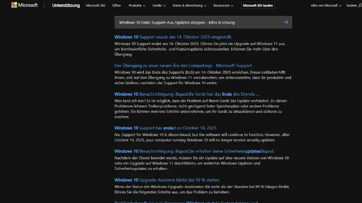The image size is (362, 203).
Task: Open 'Ihr Gerät hat das Ende des Diensts' result
Action: pos(186,94)
